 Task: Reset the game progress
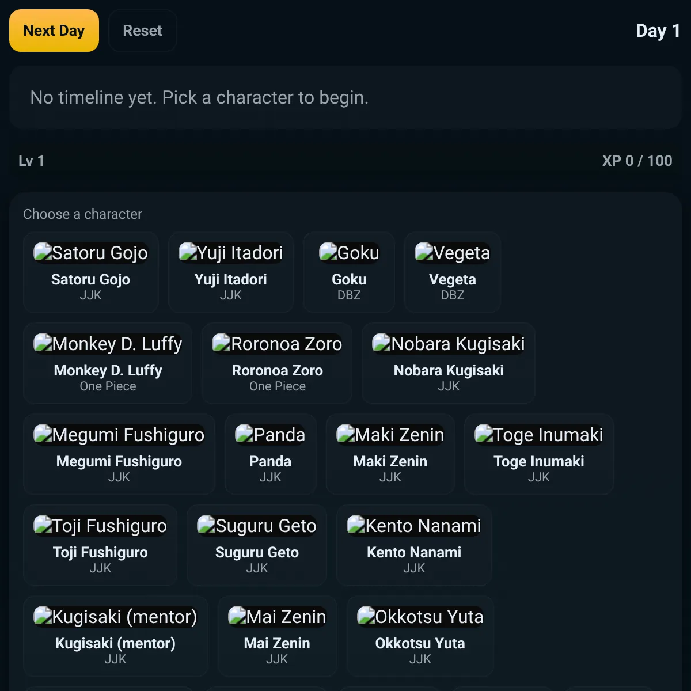[x=142, y=31]
